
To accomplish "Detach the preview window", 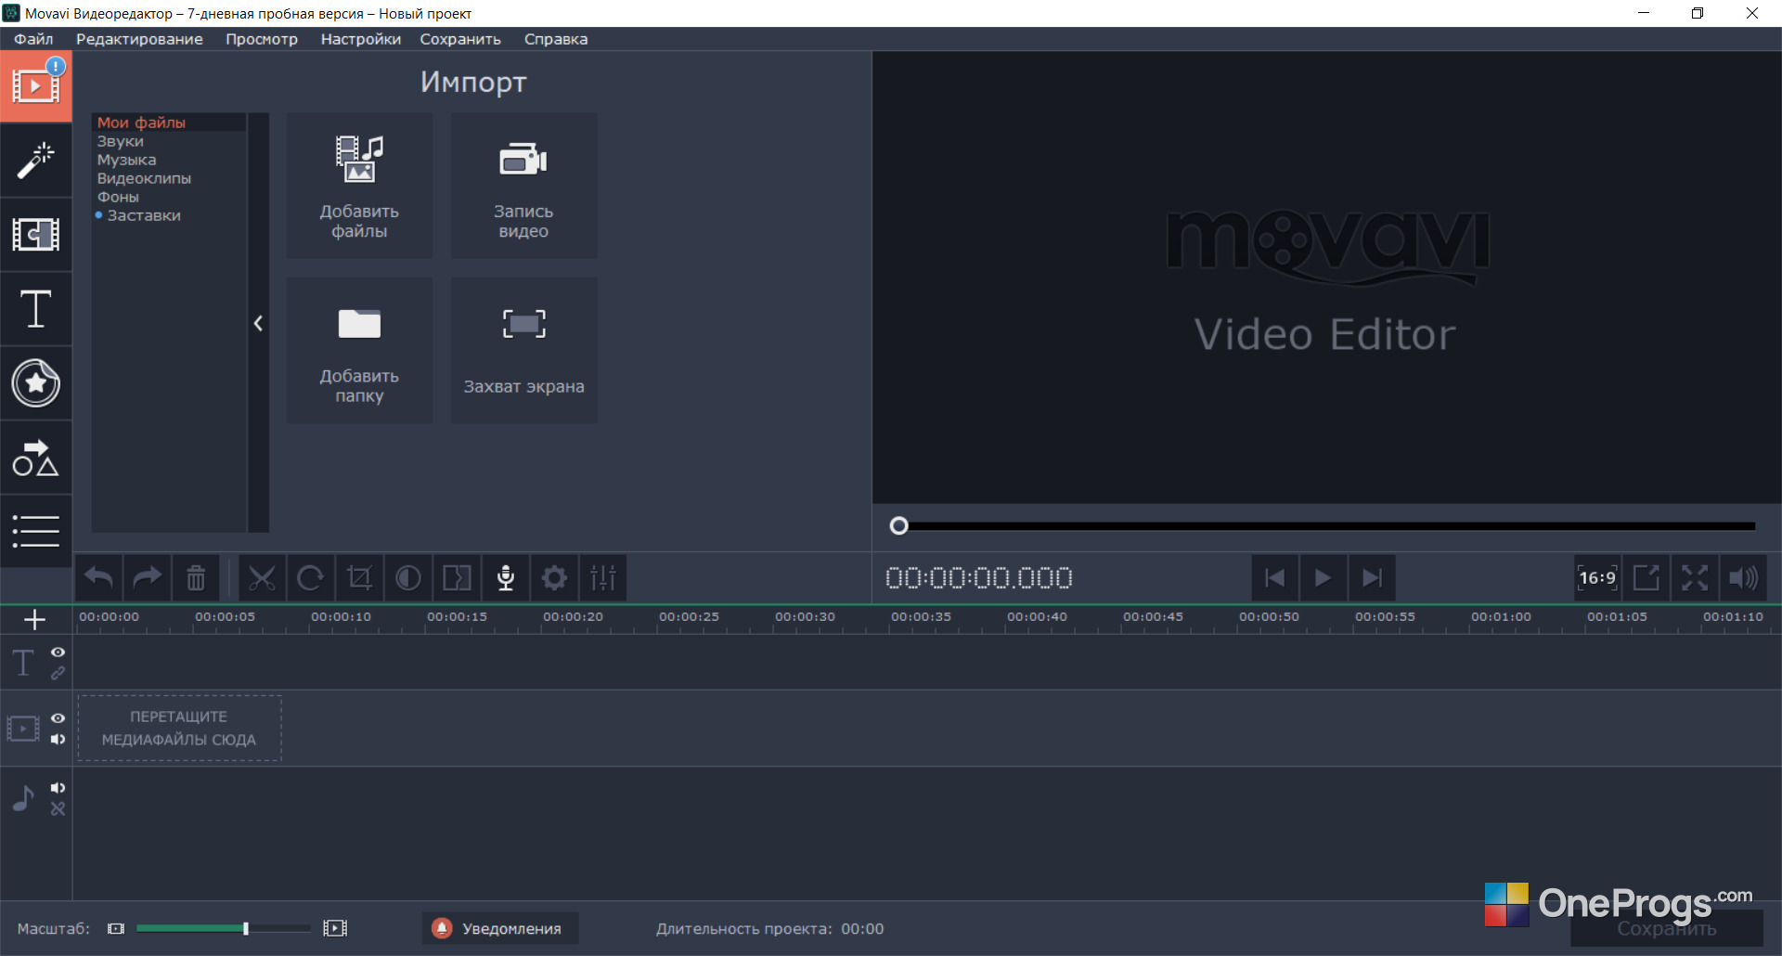I will [1646, 578].
